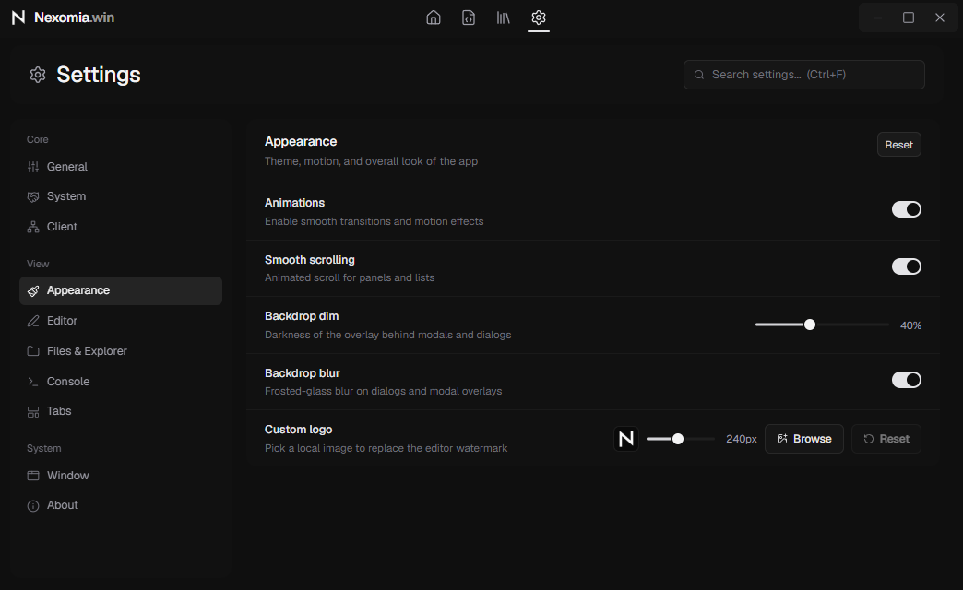The height and width of the screenshot is (590, 963).
Task: Open the Window settings section
Action: click(121, 476)
